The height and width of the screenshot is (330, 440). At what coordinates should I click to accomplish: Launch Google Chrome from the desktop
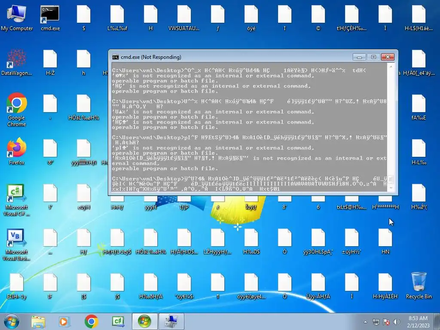pos(17,110)
